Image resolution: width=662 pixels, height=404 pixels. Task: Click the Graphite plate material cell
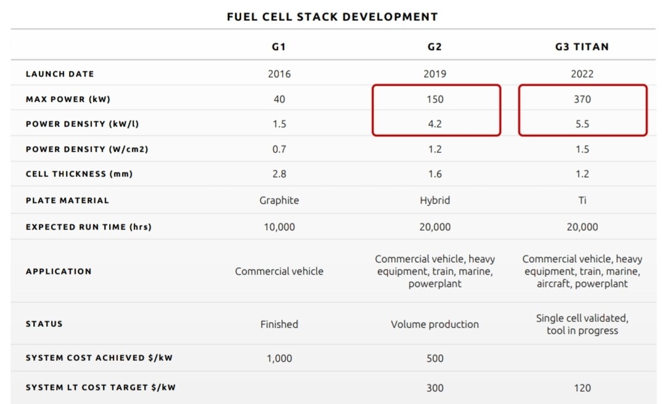(x=279, y=200)
